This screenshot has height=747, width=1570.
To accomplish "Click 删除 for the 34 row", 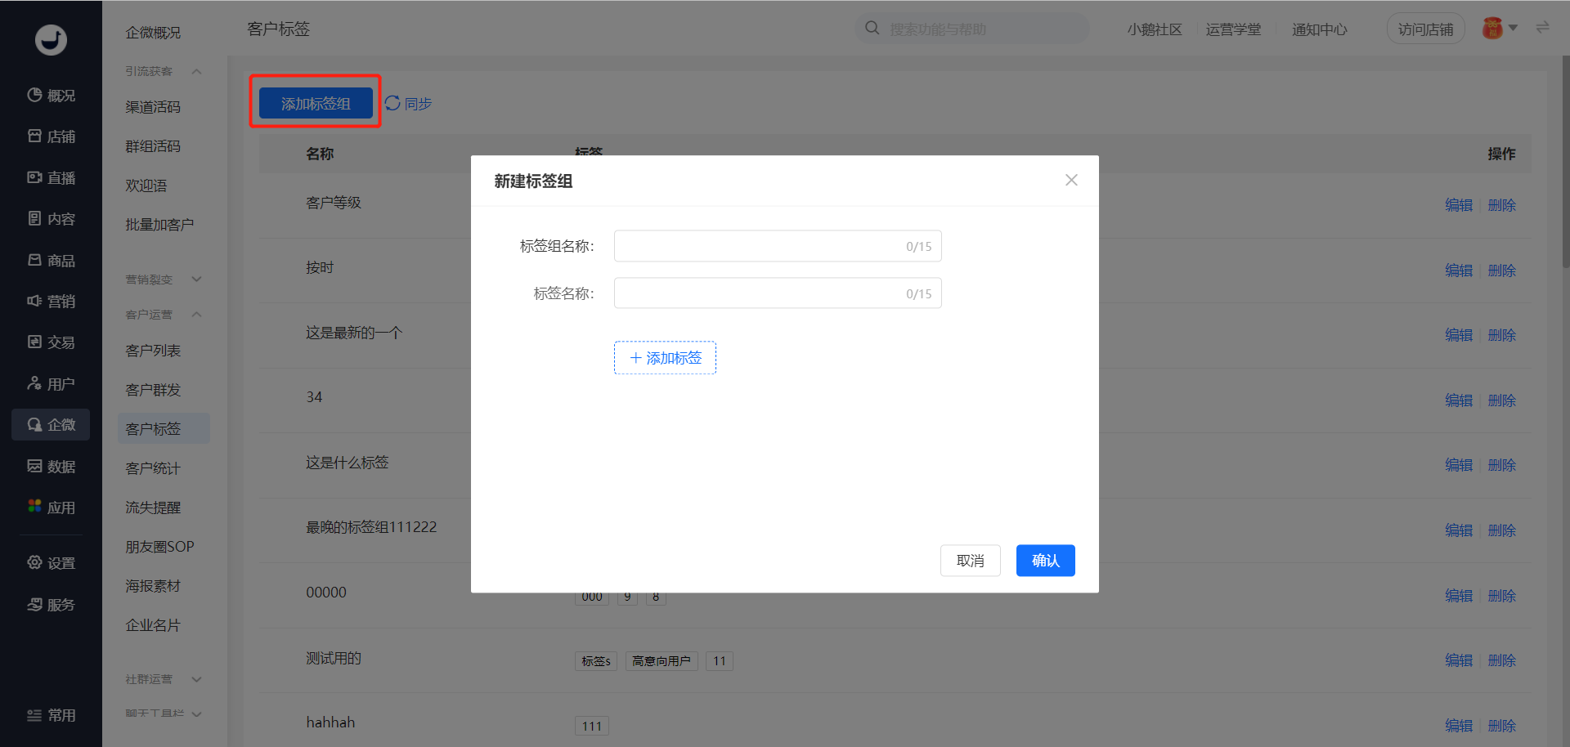I will click(1502, 400).
